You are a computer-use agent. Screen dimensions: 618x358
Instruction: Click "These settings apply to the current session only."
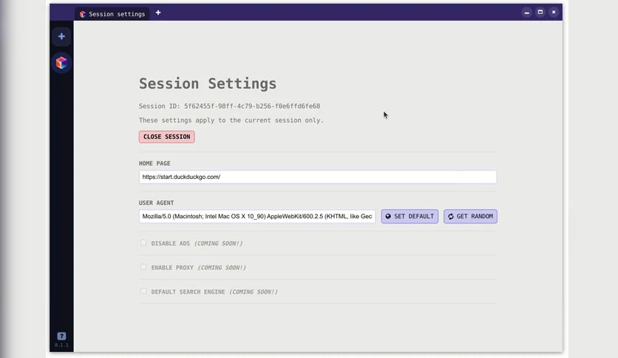point(231,121)
